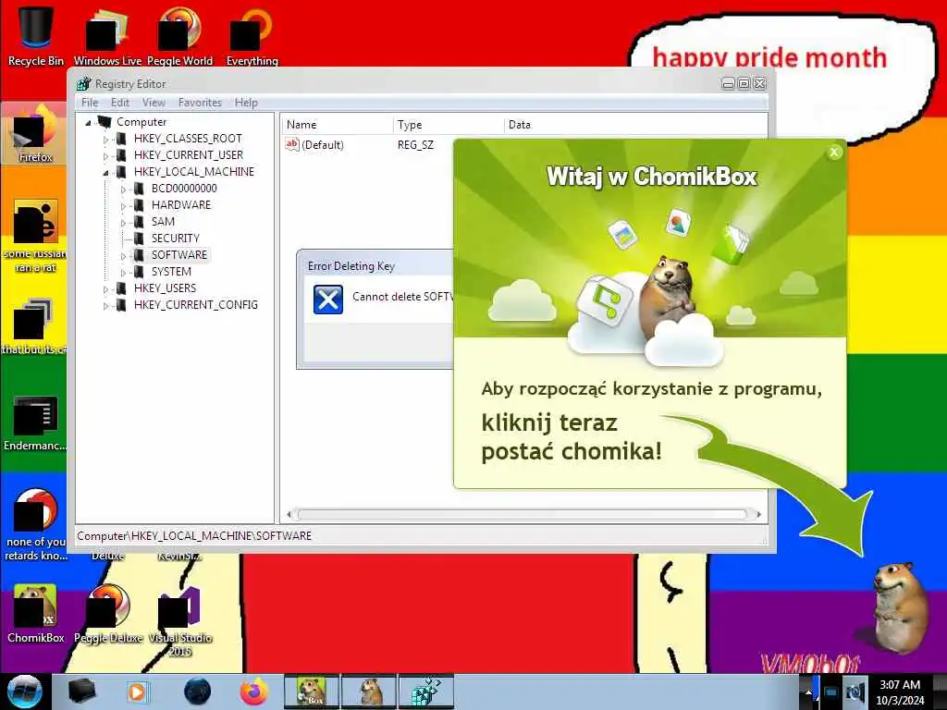Viewport: 947px width, 710px height.
Task: Open the Edit menu in Registry Editor
Action: click(x=119, y=103)
